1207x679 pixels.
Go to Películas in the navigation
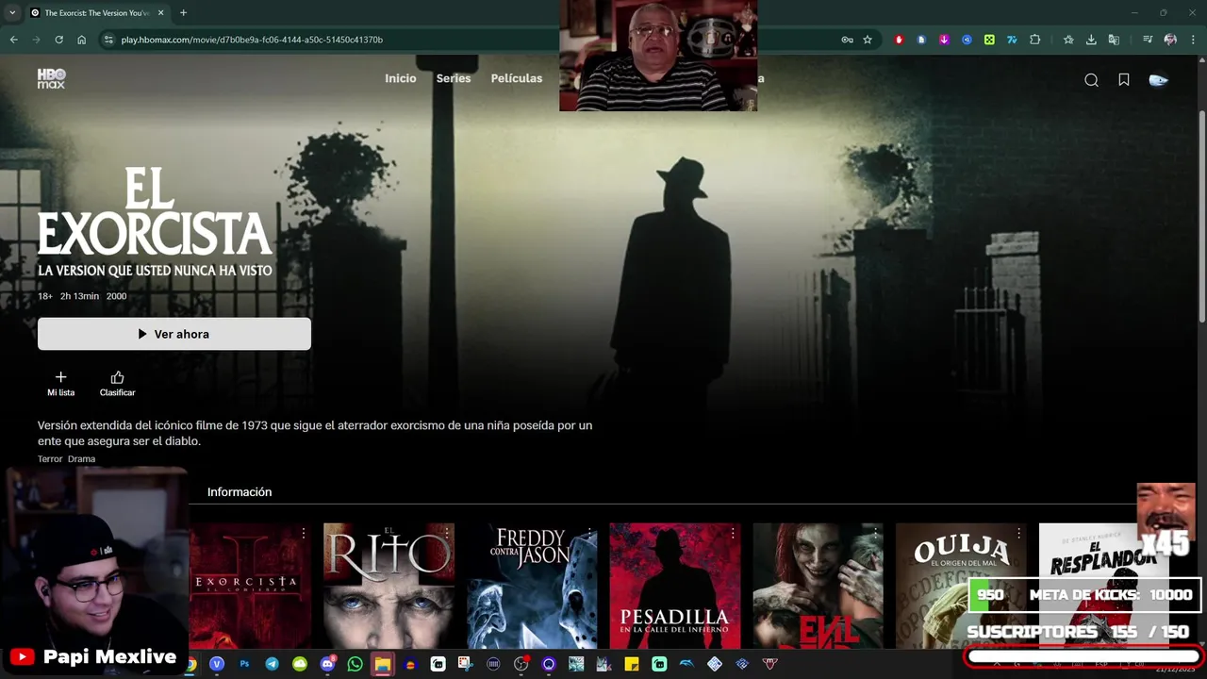click(x=517, y=78)
